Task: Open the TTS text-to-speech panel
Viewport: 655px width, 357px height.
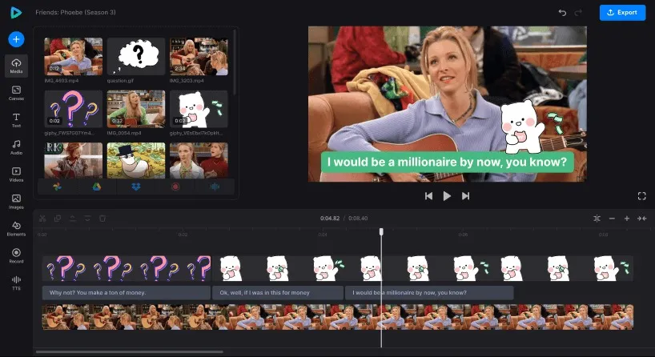Action: pos(16,283)
